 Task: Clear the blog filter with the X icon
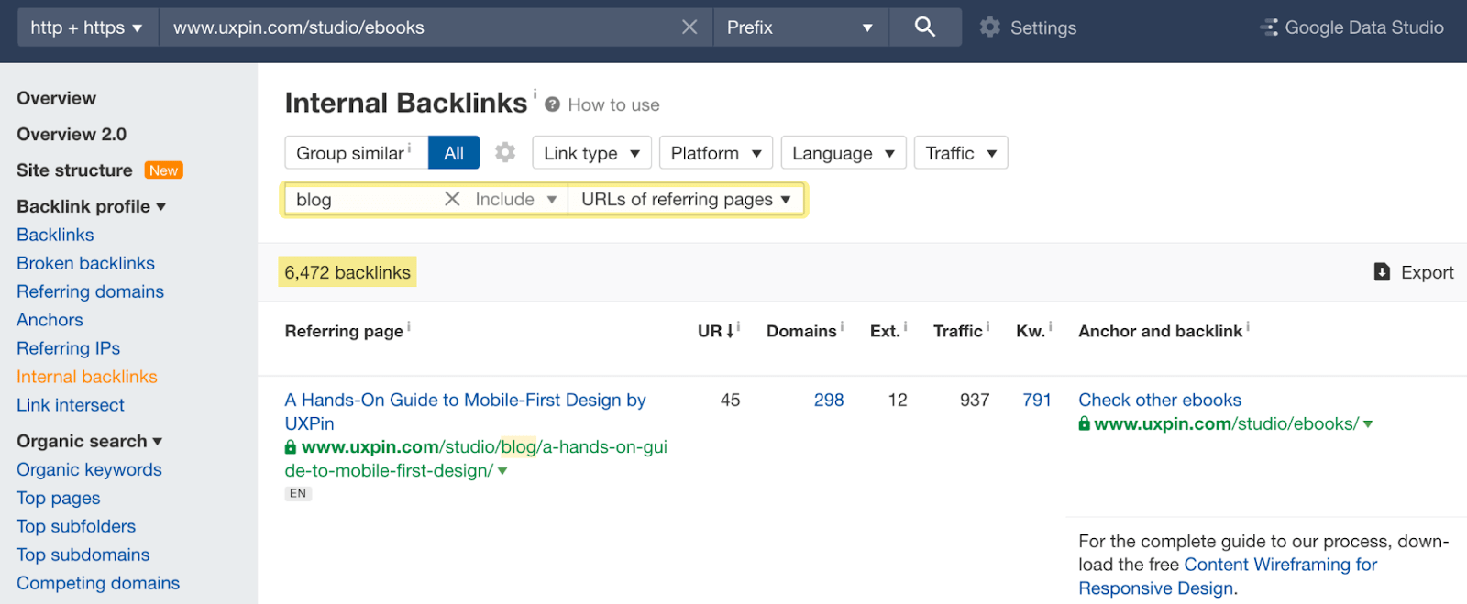452,199
